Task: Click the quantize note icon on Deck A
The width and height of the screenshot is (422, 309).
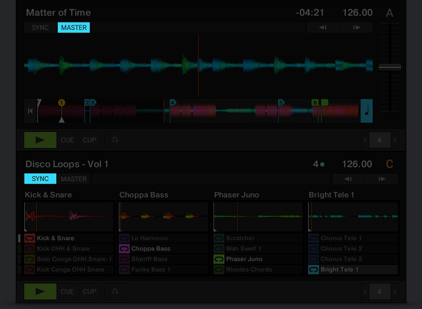Action: coord(366,111)
